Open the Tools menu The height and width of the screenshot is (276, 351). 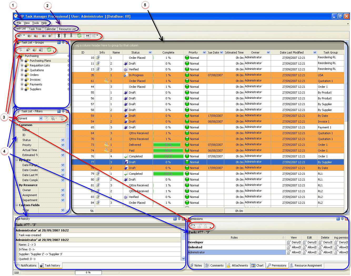point(35,23)
